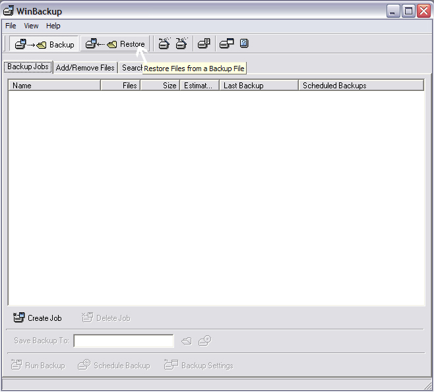The height and width of the screenshot is (392, 434).
Task: Click the greyed Delete Job button
Action: tap(106, 318)
